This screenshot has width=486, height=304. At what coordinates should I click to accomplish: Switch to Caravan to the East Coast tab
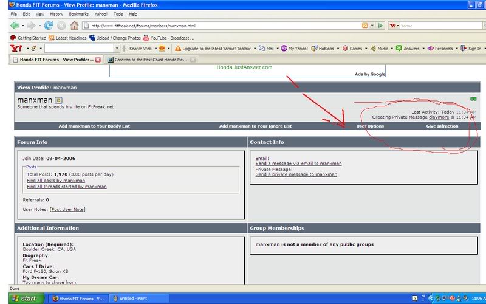[x=152, y=60]
